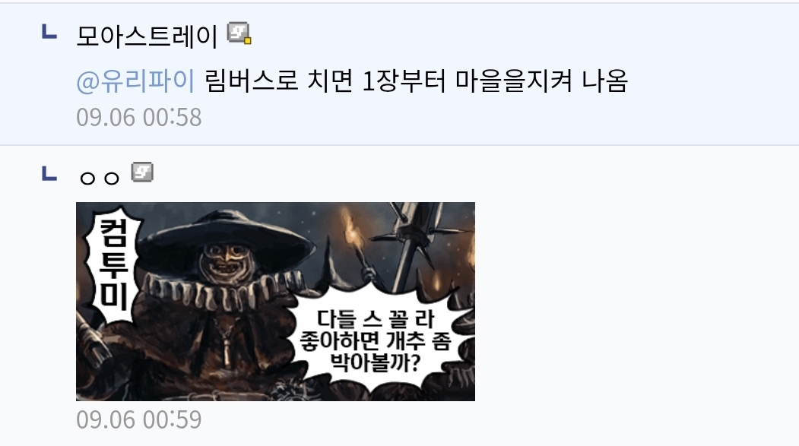This screenshot has height=446, width=799.
Task: Click the 컴투미 speech bubble in image
Action: tap(113, 264)
